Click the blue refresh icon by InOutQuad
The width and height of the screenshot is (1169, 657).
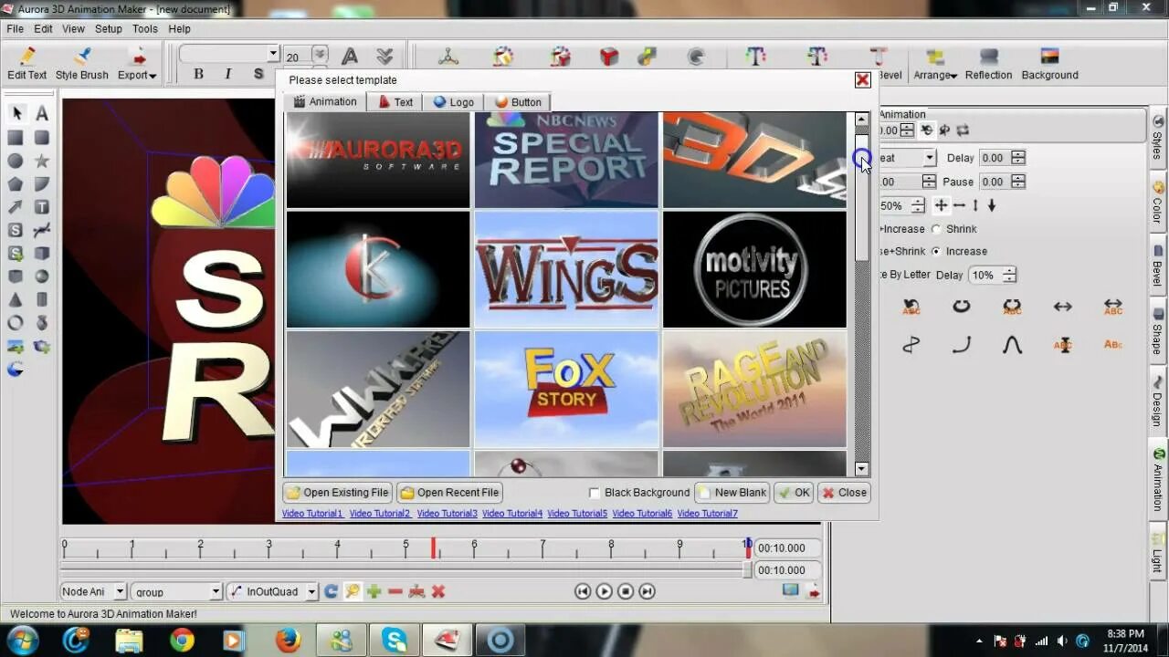point(332,591)
